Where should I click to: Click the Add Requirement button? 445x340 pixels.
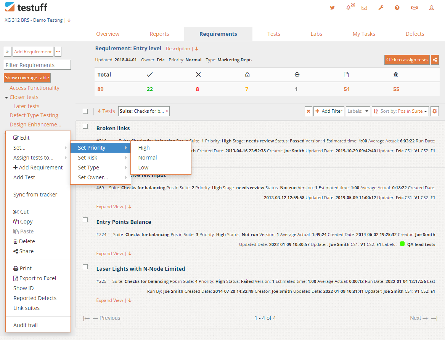(x=33, y=52)
